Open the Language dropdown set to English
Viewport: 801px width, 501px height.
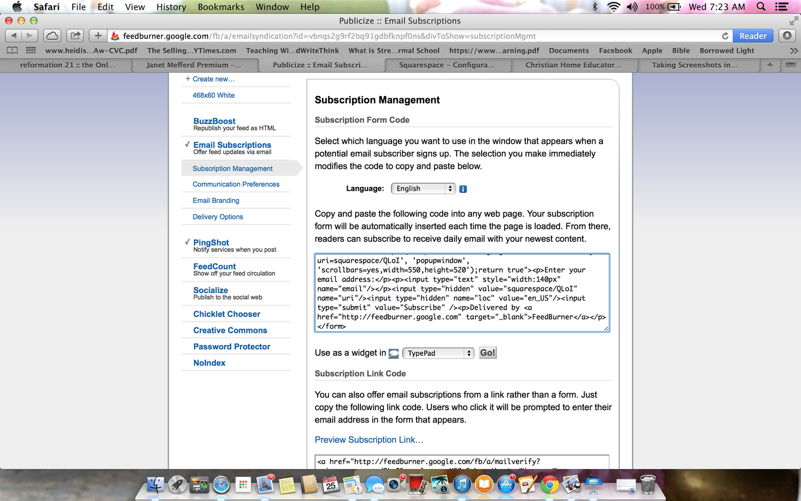coord(423,189)
